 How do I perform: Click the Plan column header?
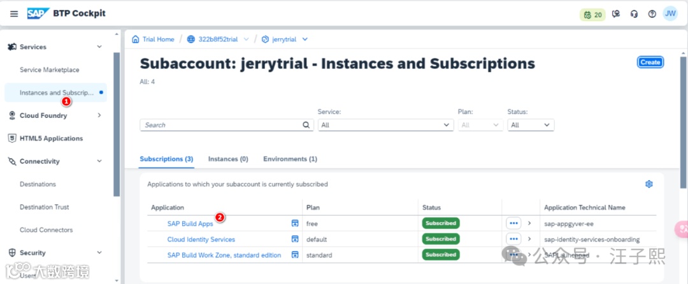coord(313,208)
